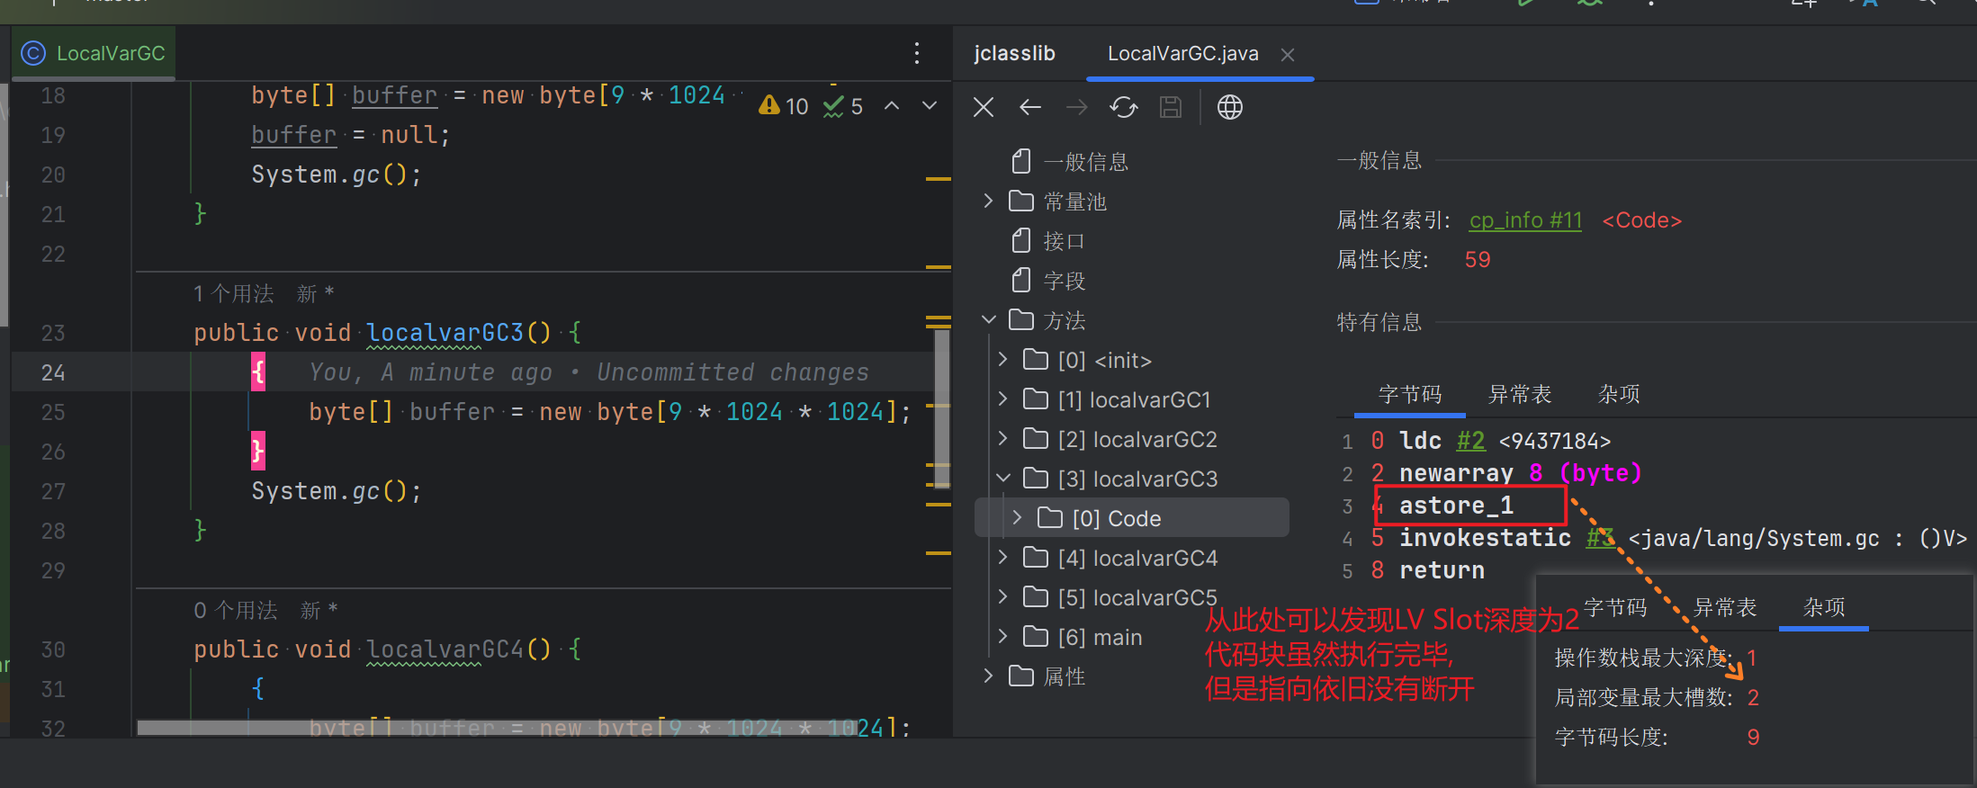Reload the class file with refresh icon
This screenshot has width=1977, height=788.
point(1124,108)
